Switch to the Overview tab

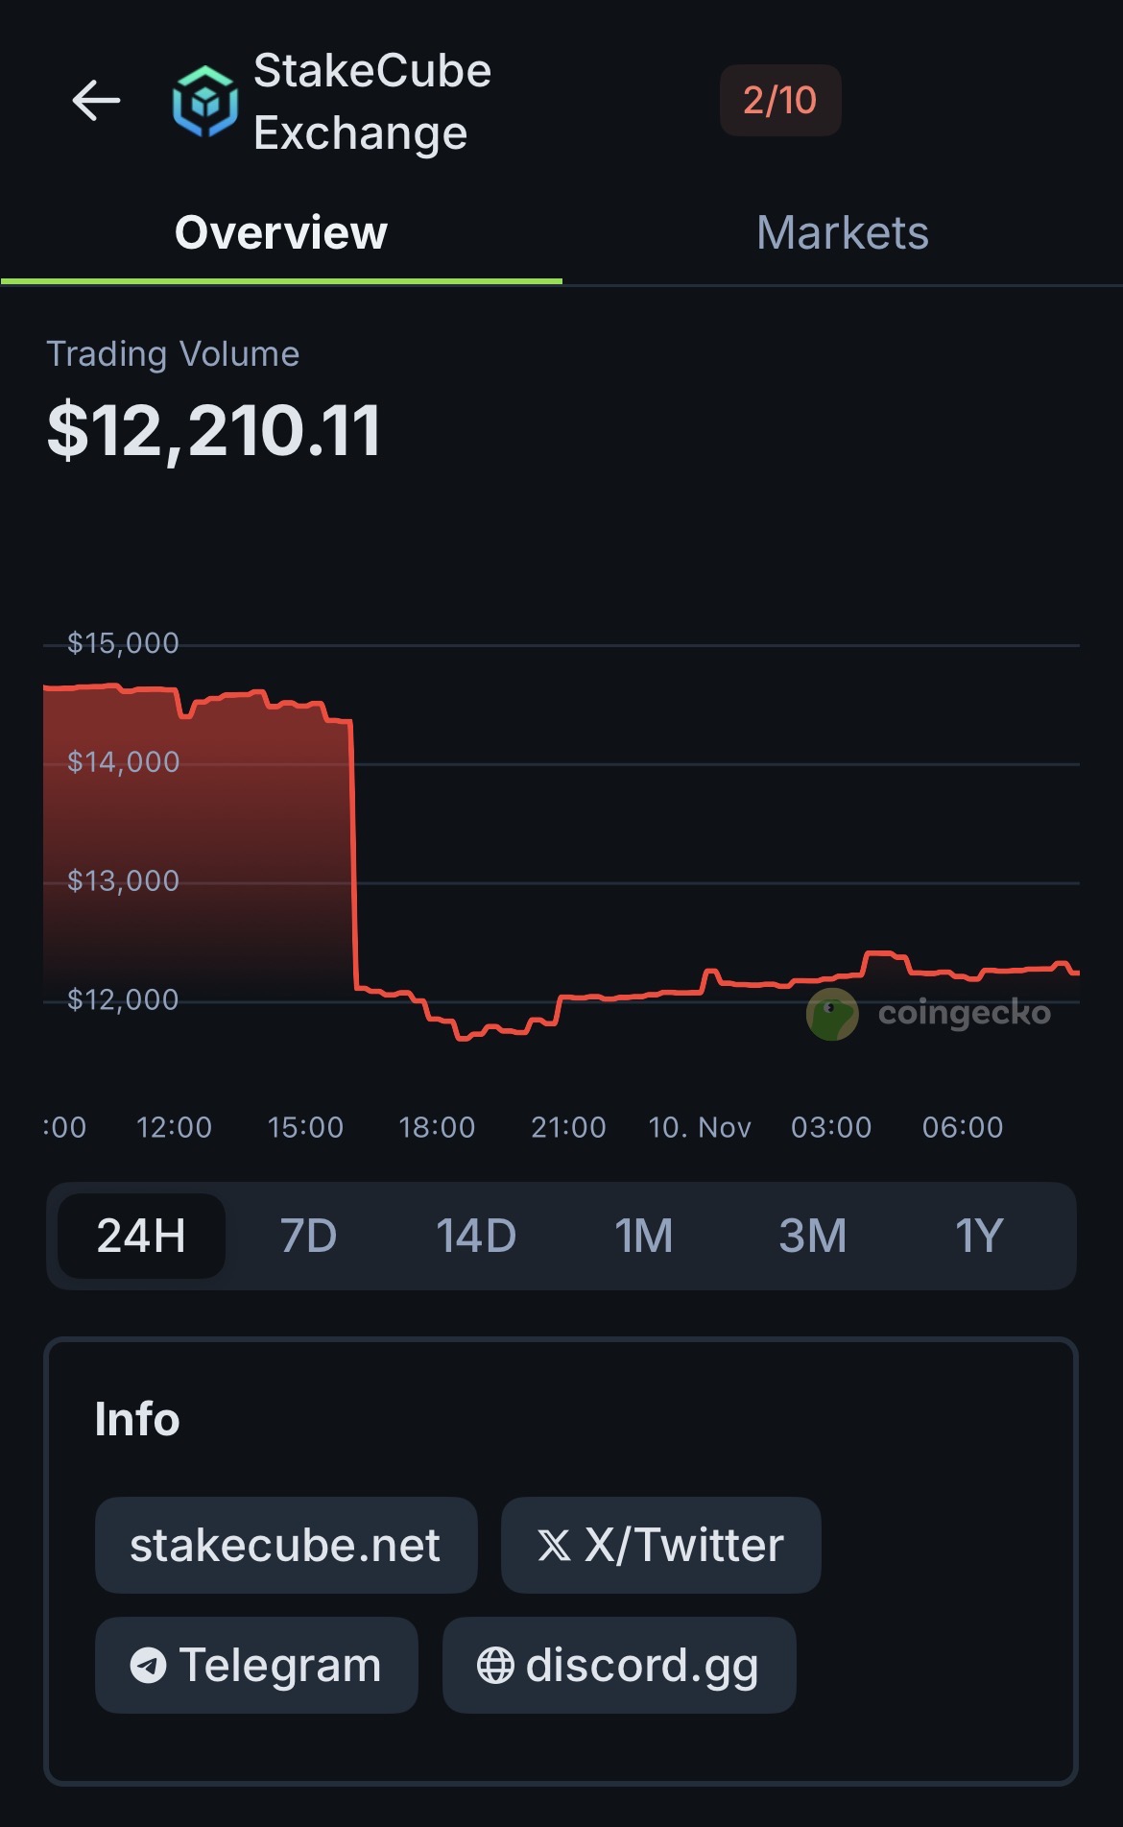coord(281,233)
